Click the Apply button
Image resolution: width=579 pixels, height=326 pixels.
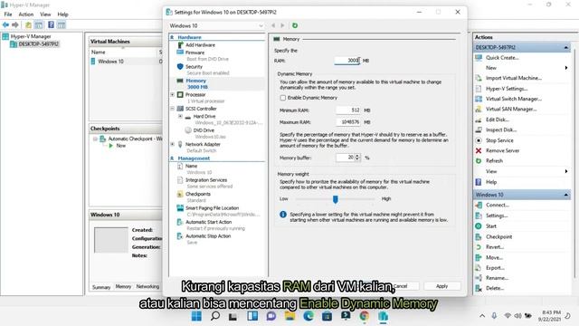[442, 286]
